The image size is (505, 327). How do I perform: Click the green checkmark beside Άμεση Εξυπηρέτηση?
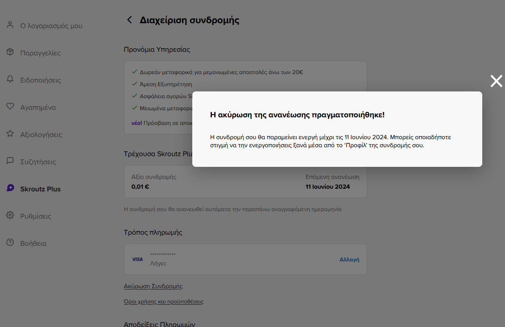[135, 84]
